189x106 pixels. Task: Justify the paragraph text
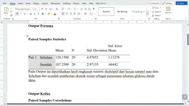pyautogui.click(x=74, y=14)
